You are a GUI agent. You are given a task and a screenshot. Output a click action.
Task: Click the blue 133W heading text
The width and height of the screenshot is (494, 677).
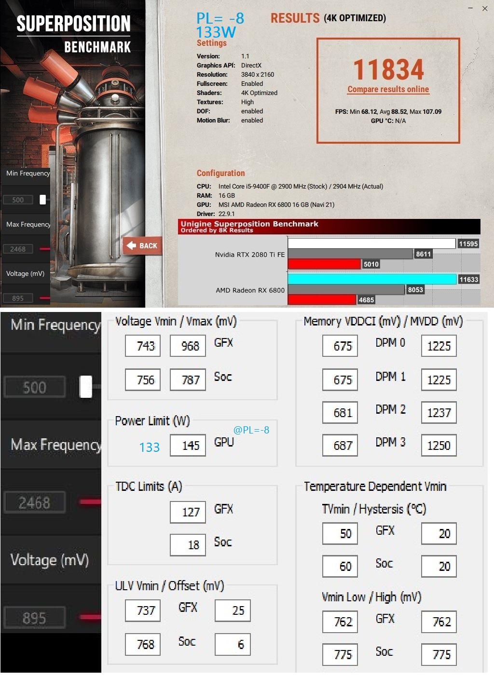click(x=216, y=32)
